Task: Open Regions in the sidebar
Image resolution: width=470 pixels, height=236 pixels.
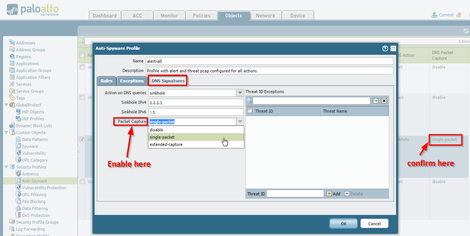Action: pos(23,57)
